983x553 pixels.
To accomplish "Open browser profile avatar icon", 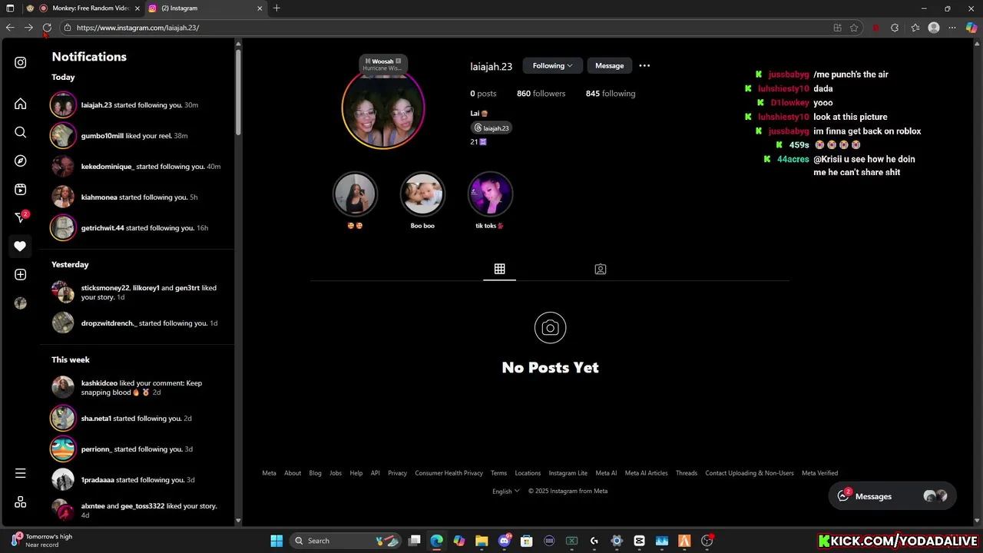I will [934, 28].
